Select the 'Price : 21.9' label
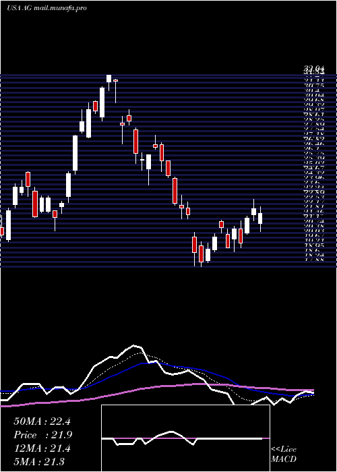Viewport: 337px width, 472px height. pyautogui.click(x=43, y=435)
